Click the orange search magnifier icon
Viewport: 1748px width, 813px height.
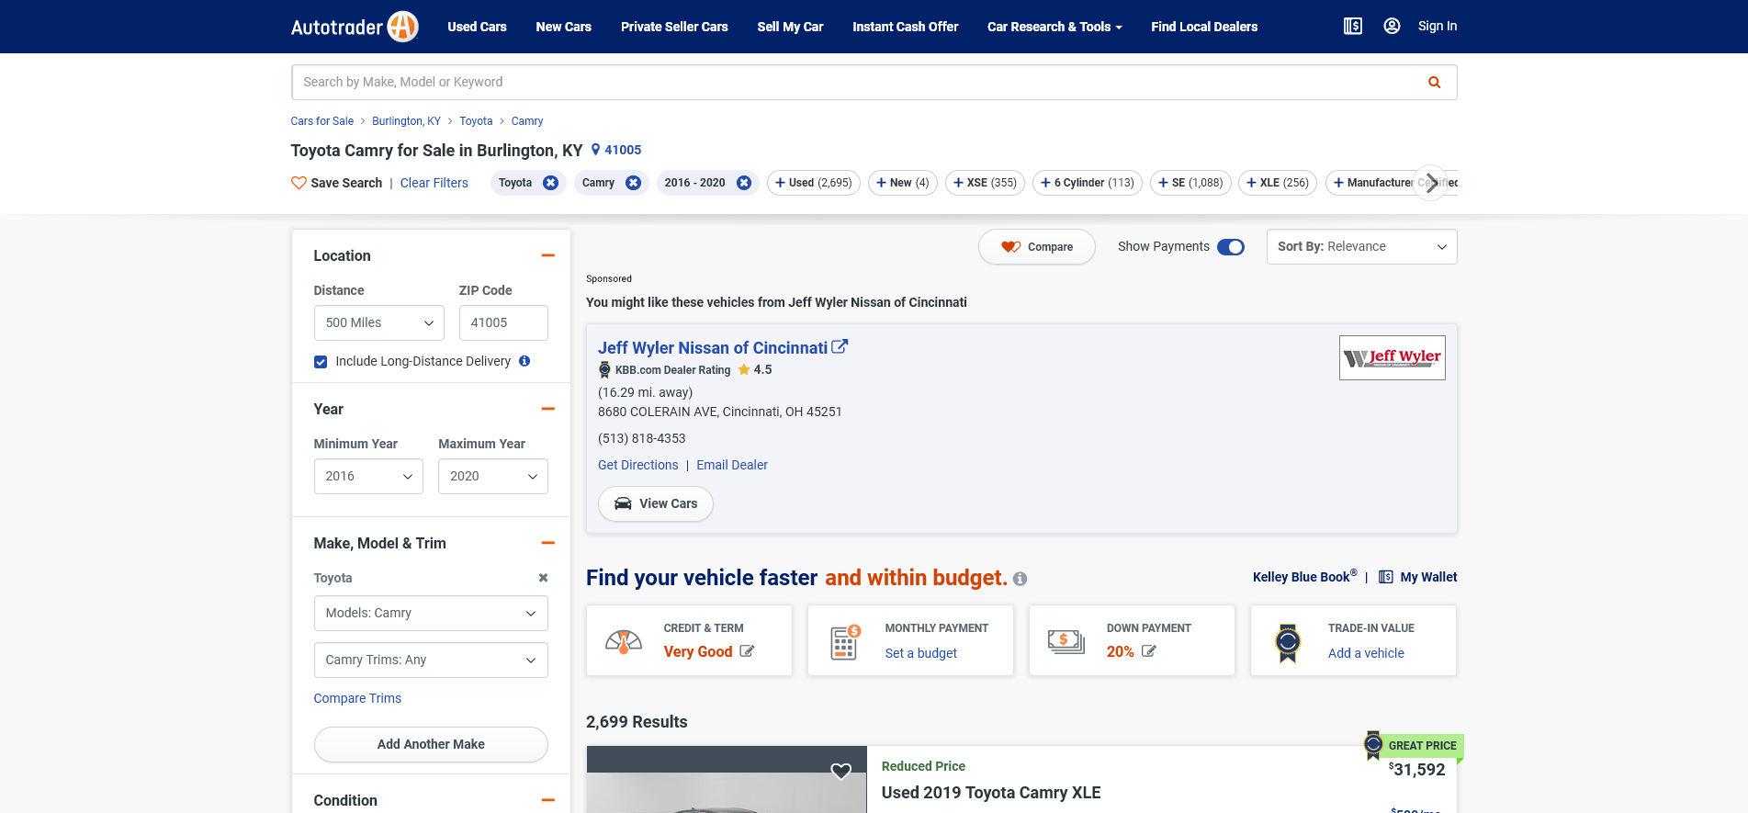(1434, 83)
